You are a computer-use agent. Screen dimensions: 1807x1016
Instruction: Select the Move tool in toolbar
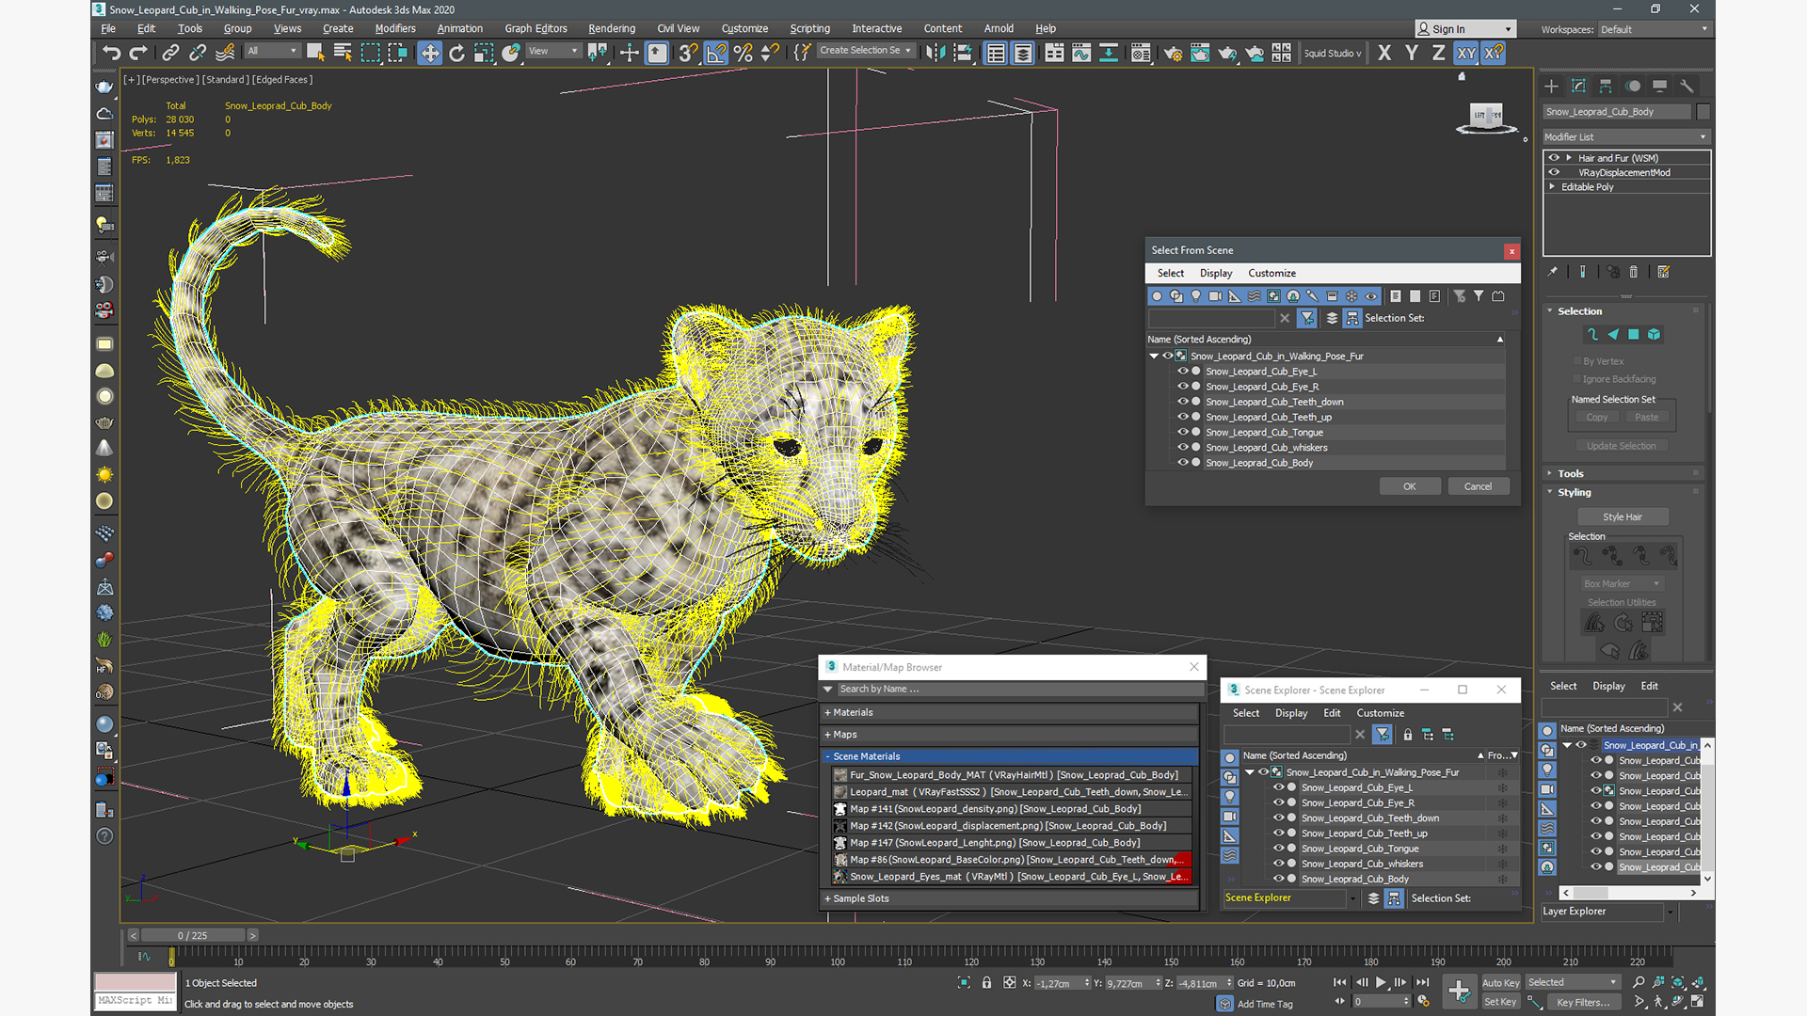429,52
